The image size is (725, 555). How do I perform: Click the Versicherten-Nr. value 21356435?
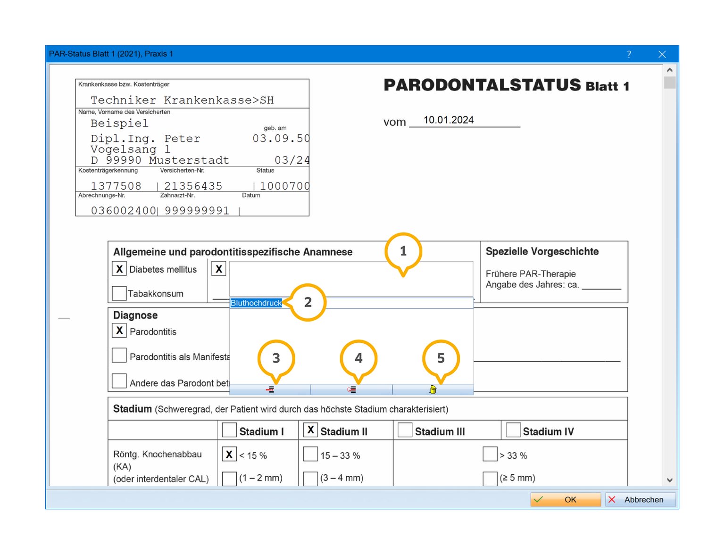(193, 186)
